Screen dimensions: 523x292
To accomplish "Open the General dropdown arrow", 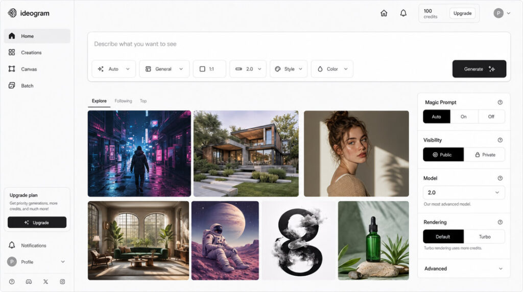I will click(181, 69).
